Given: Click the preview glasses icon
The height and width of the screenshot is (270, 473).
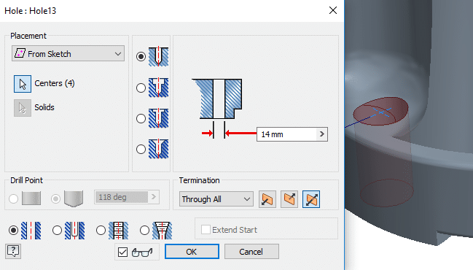Looking at the screenshot, I should point(142,252).
